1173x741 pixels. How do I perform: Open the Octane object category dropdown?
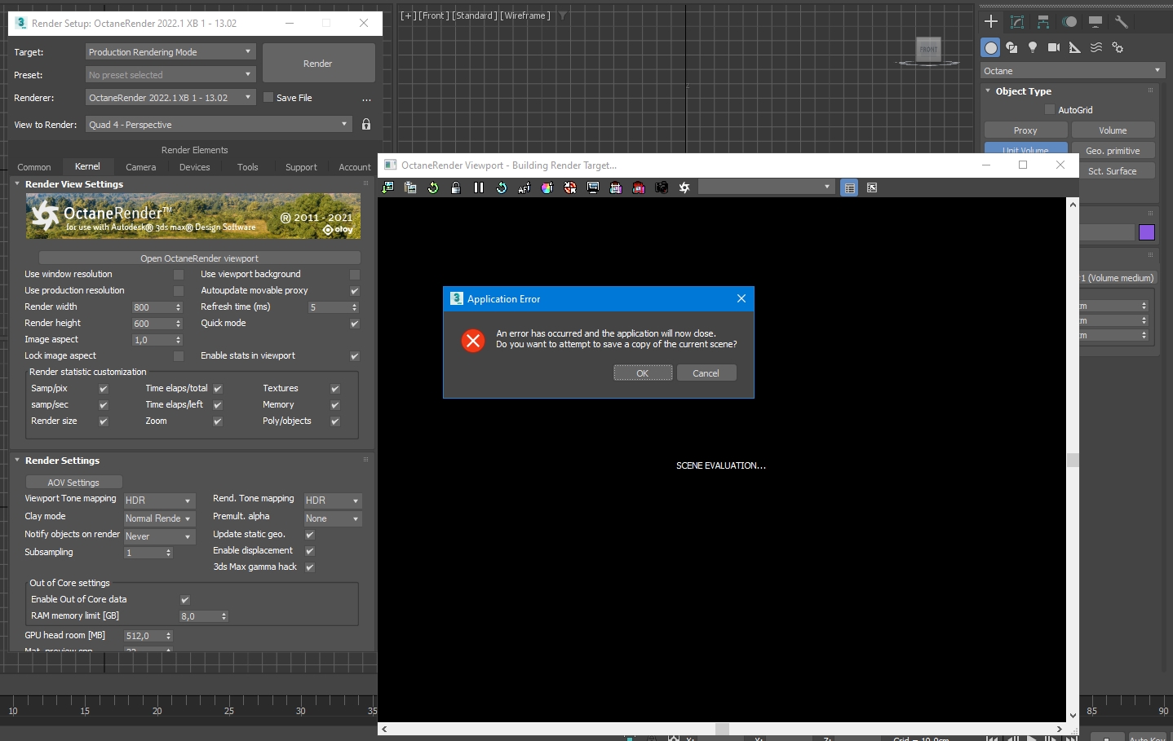click(1073, 71)
